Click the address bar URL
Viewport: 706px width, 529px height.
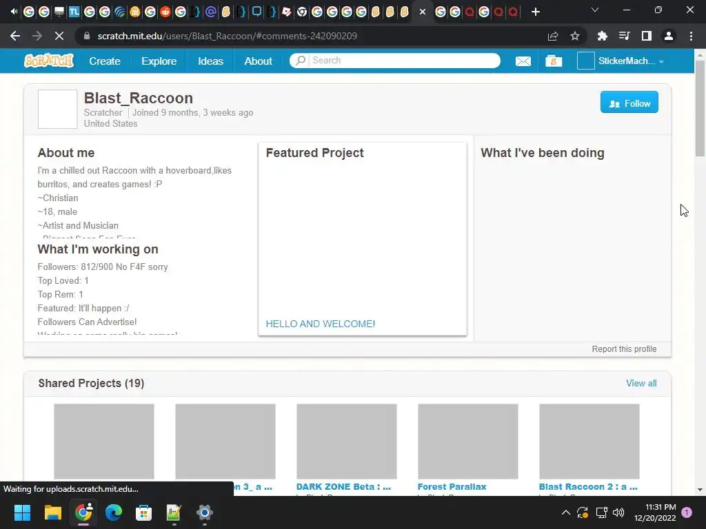(227, 36)
